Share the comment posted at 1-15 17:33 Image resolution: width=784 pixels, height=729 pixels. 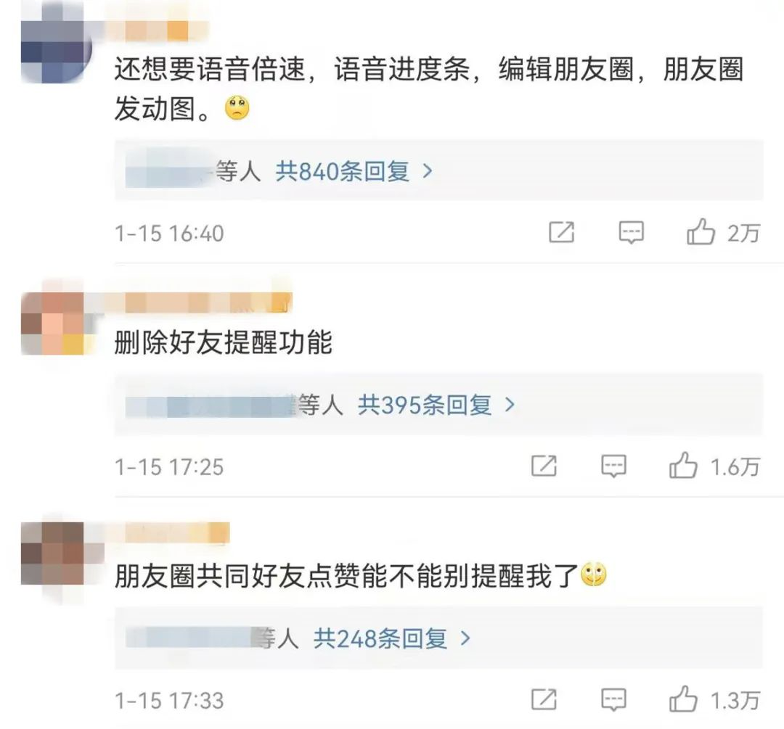point(544,699)
